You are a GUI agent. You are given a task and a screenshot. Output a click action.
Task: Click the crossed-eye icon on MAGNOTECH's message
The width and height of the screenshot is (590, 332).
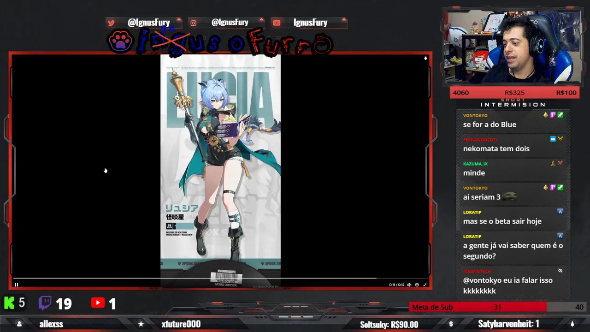tap(560, 271)
